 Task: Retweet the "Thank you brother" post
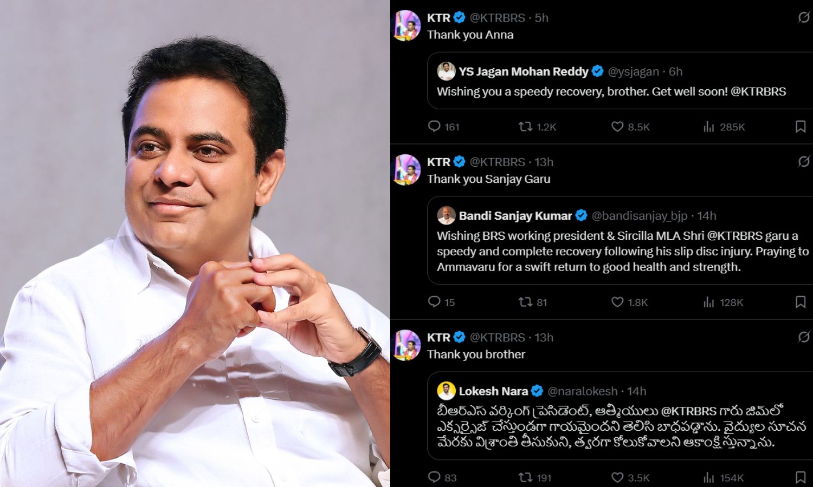click(525, 477)
